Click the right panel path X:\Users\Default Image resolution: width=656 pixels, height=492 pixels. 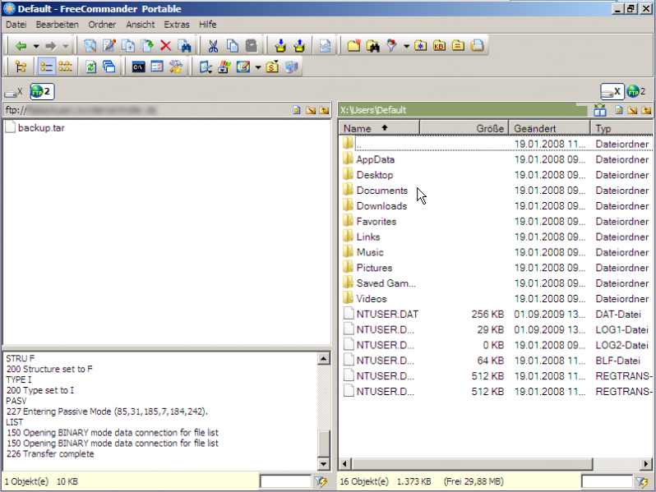click(x=372, y=110)
